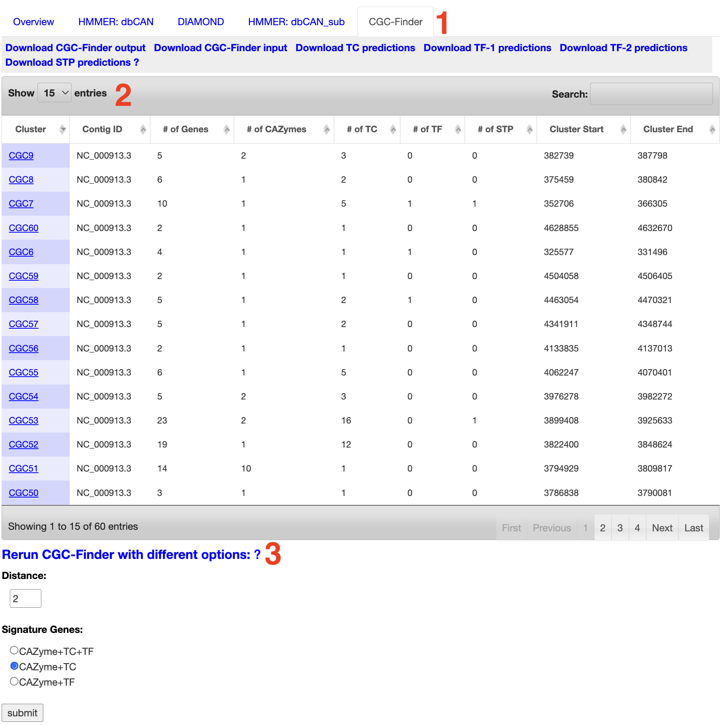The height and width of the screenshot is (725, 722).
Task: Switch to the DIAMOND tab
Action: [x=200, y=22]
